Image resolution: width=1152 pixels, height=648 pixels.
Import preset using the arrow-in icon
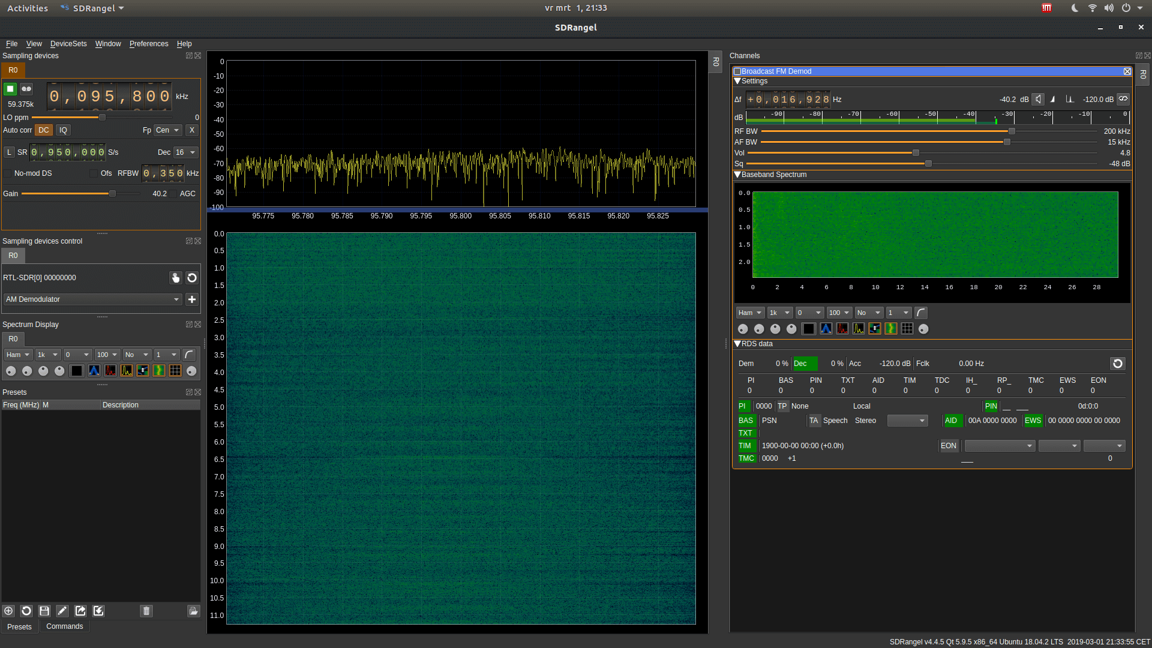point(98,611)
